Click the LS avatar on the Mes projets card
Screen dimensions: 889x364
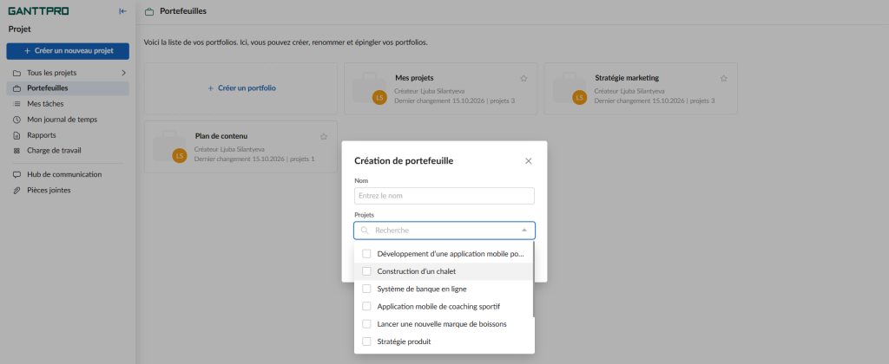(x=379, y=97)
